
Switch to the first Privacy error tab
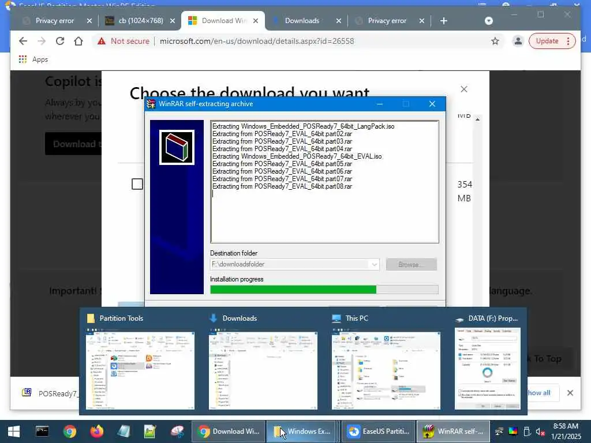pos(55,21)
